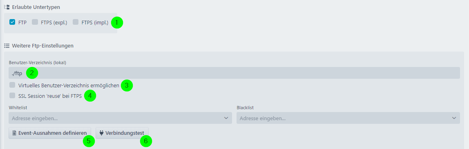Screen dimensions: 469x149
Task: Click the green circle marker numbered 1
Action: click(117, 22)
